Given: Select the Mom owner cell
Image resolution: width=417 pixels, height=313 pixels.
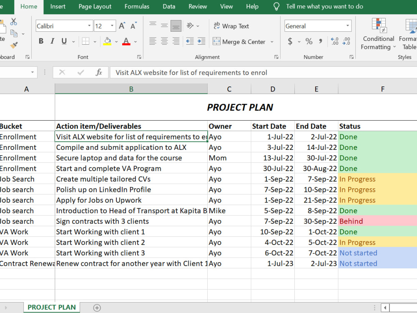Looking at the screenshot, I should click(x=229, y=158).
